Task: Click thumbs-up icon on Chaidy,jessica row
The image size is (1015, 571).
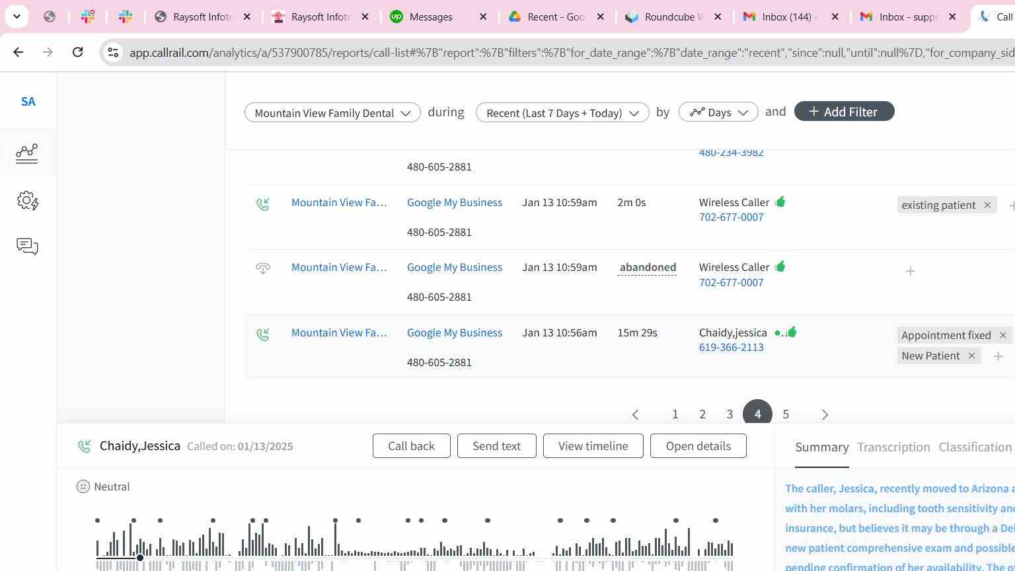Action: tap(792, 332)
